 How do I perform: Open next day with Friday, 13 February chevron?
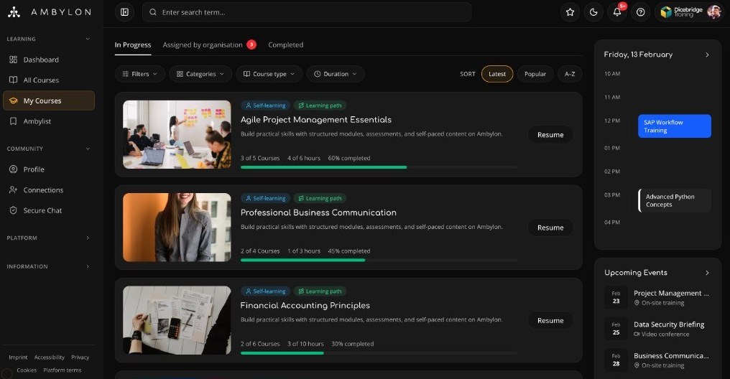point(707,55)
